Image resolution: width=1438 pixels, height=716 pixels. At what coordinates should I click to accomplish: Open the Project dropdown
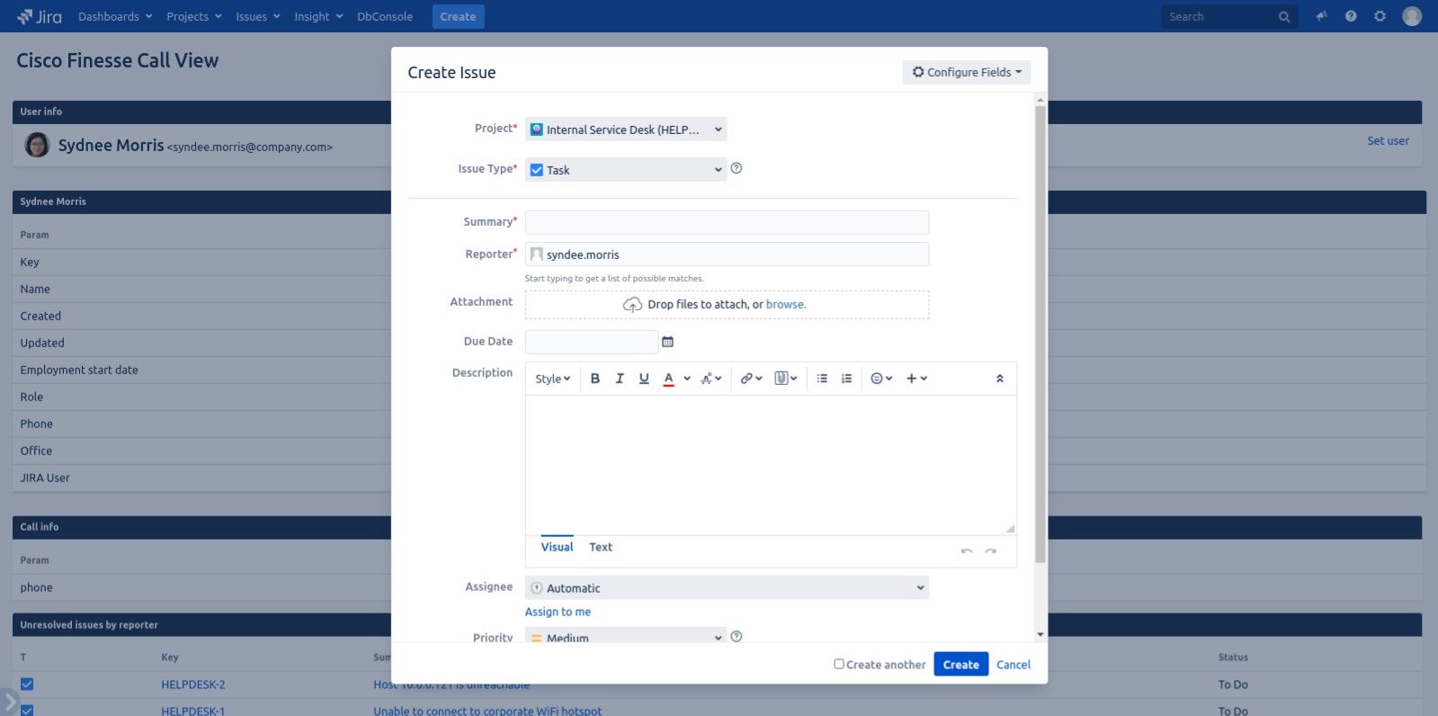tap(626, 130)
